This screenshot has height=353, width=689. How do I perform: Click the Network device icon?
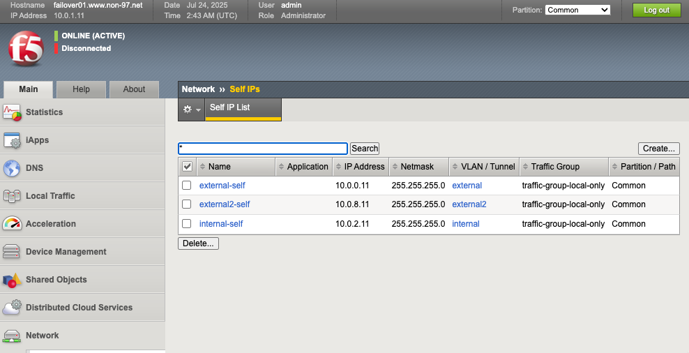click(x=12, y=336)
